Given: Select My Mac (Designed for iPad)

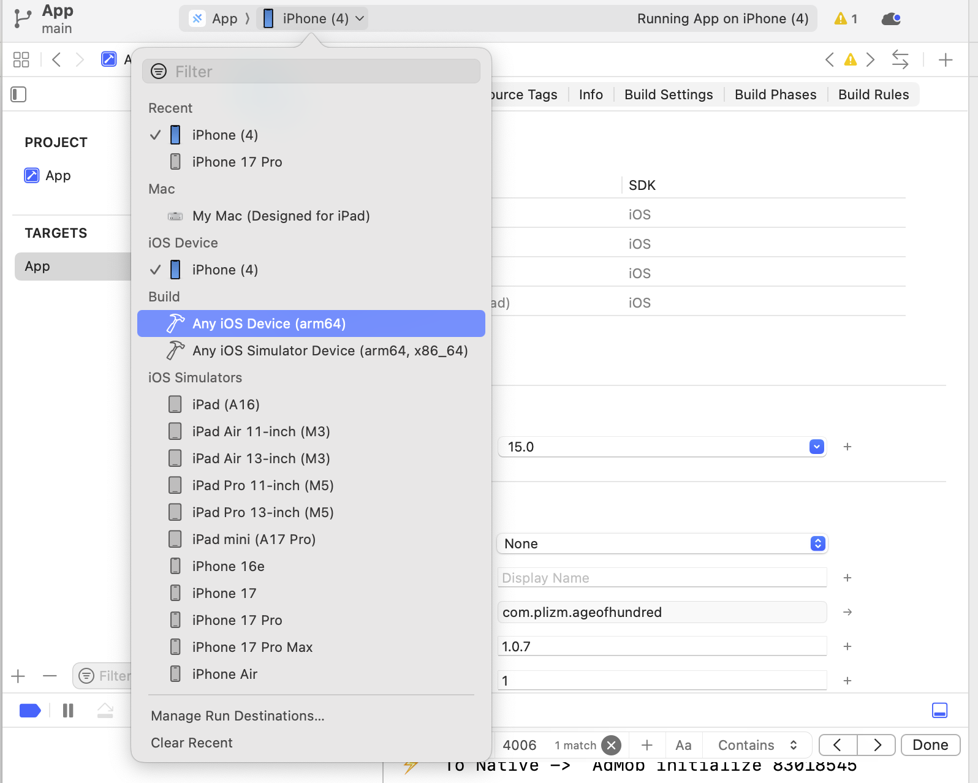Looking at the screenshot, I should coord(311,216).
